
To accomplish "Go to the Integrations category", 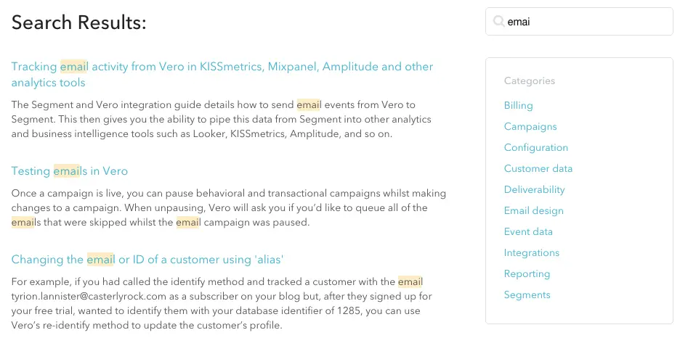I will point(531,252).
